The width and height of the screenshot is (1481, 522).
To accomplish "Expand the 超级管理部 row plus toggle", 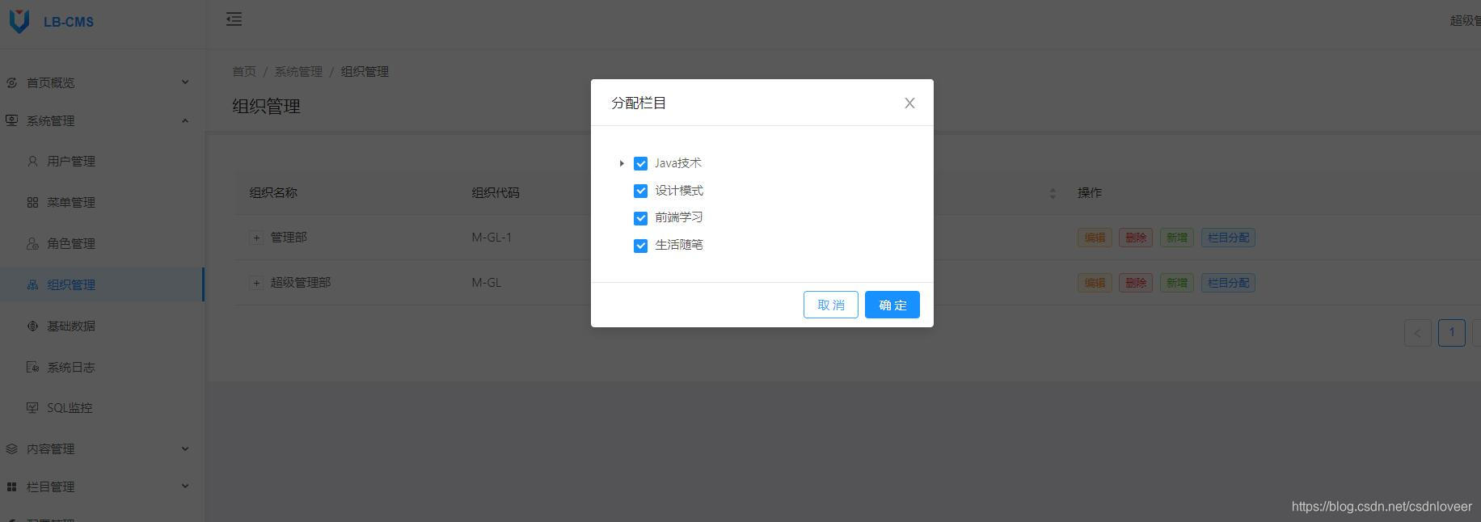I will (x=256, y=283).
